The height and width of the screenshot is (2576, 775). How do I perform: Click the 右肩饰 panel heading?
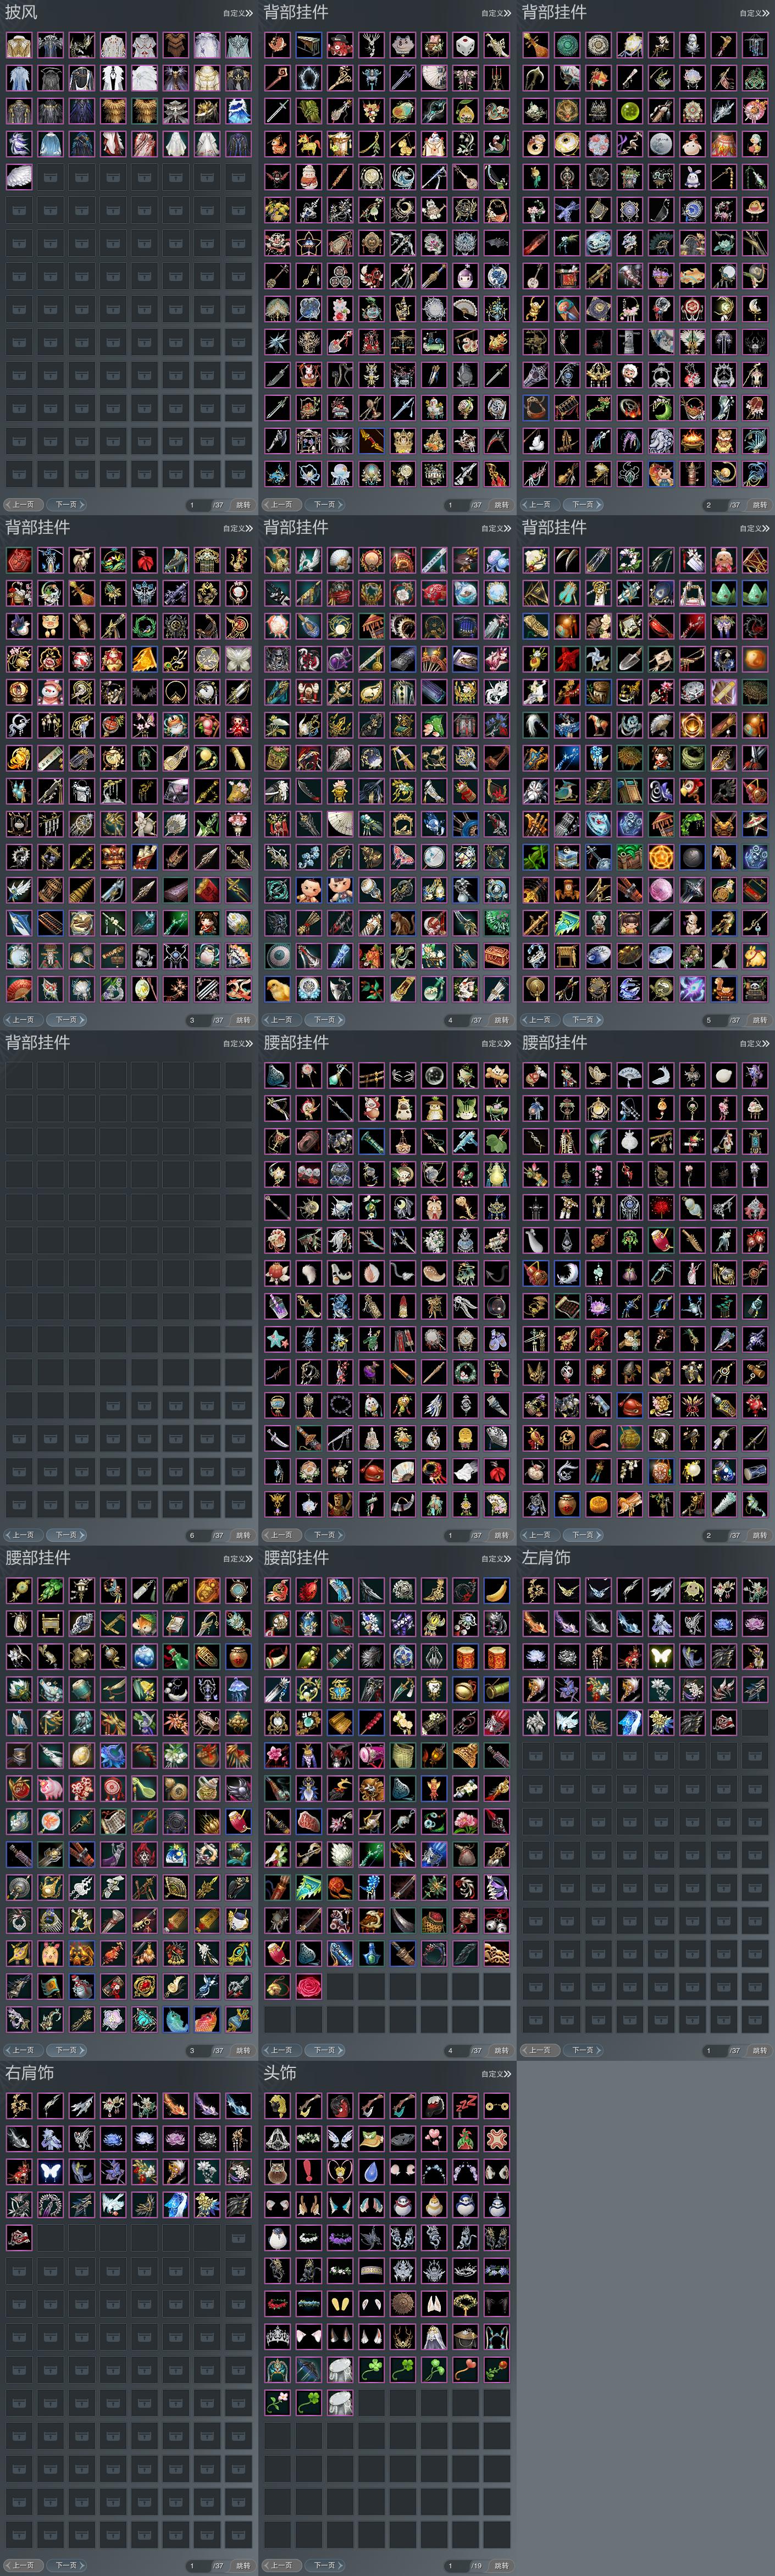[x=30, y=2073]
